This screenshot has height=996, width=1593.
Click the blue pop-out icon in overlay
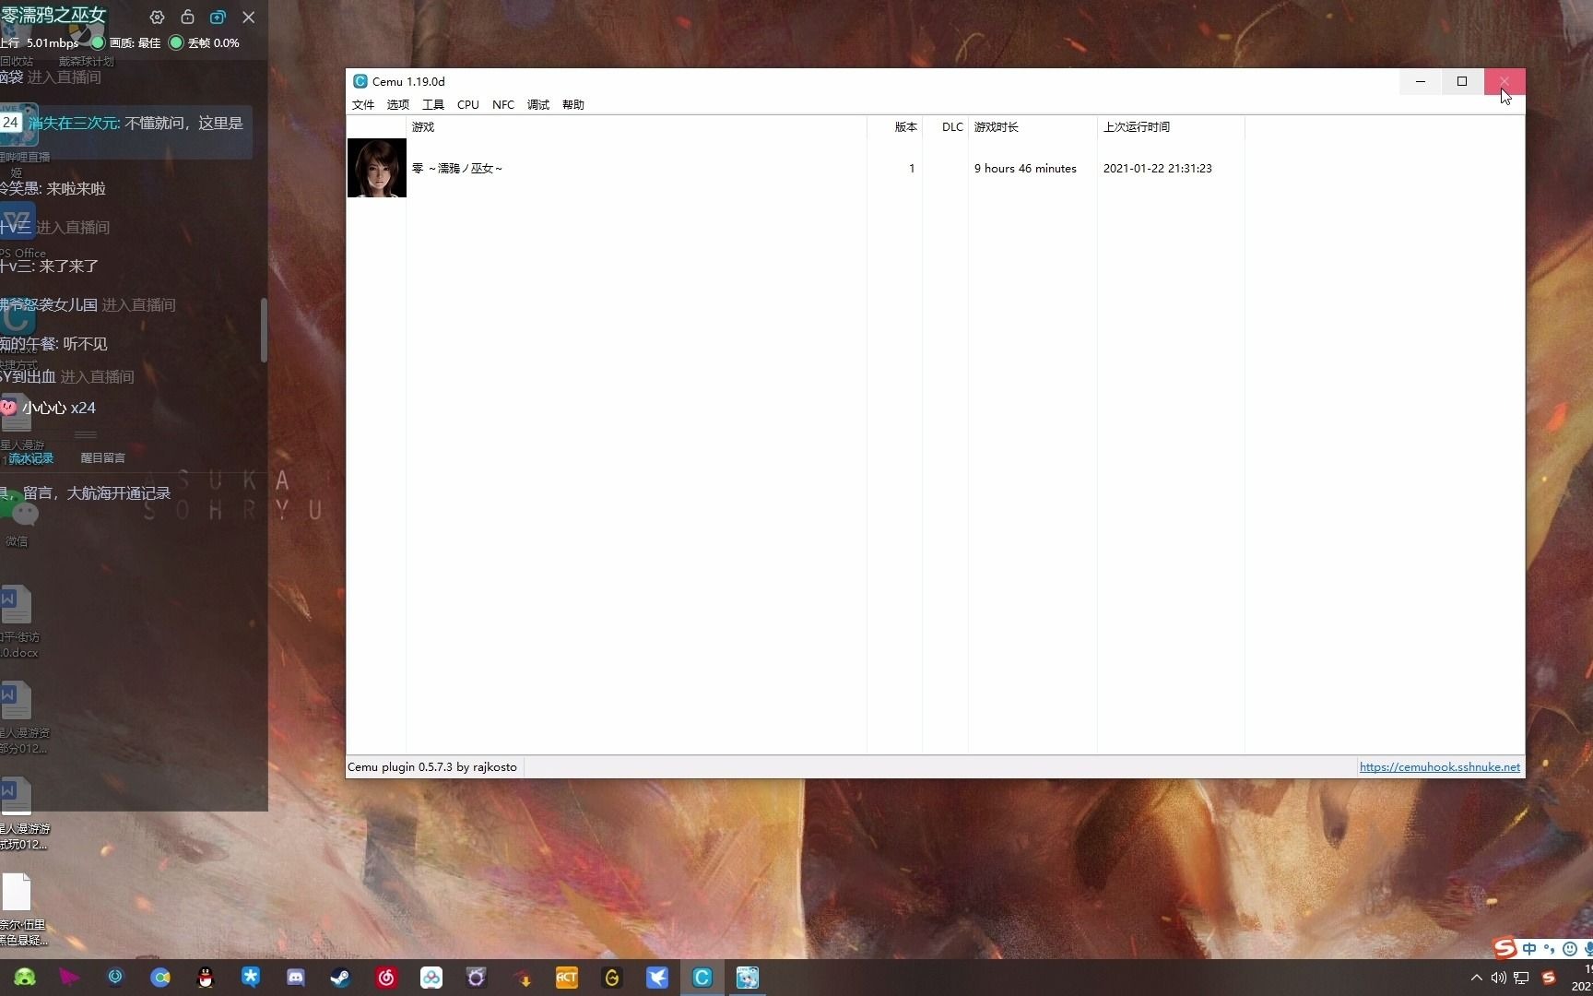pos(218,18)
